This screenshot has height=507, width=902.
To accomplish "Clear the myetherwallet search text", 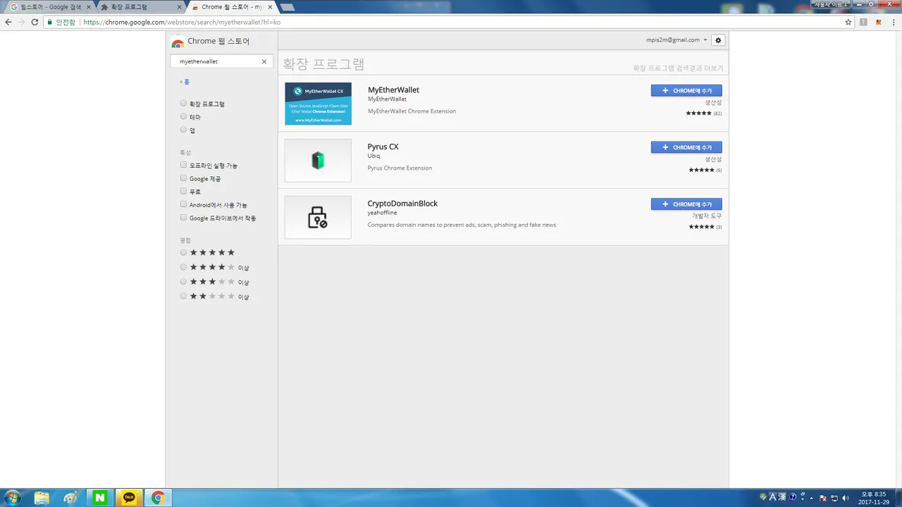I will [264, 61].
